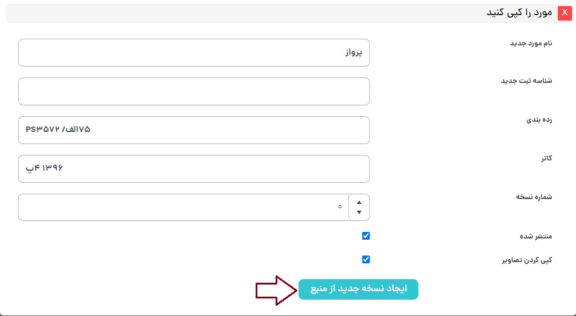Close the «مورد را کپی کنید» dialog
The height and width of the screenshot is (316, 576).
pos(565,13)
